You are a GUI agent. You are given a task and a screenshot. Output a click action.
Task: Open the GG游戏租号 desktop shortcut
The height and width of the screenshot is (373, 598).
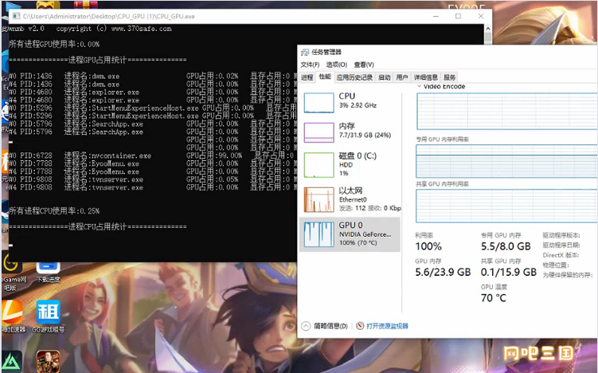tap(48, 316)
